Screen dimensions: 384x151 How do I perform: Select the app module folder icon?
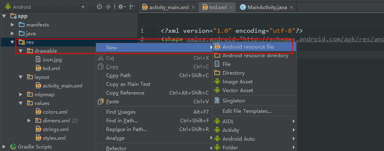[13, 16]
